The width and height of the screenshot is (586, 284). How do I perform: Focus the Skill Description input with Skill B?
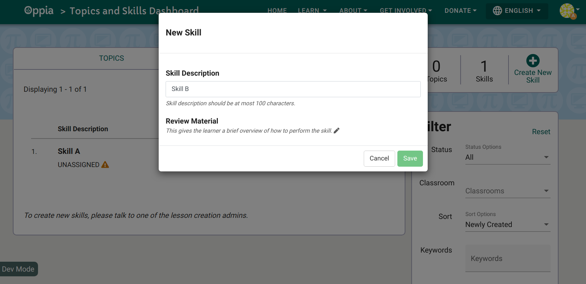click(293, 89)
